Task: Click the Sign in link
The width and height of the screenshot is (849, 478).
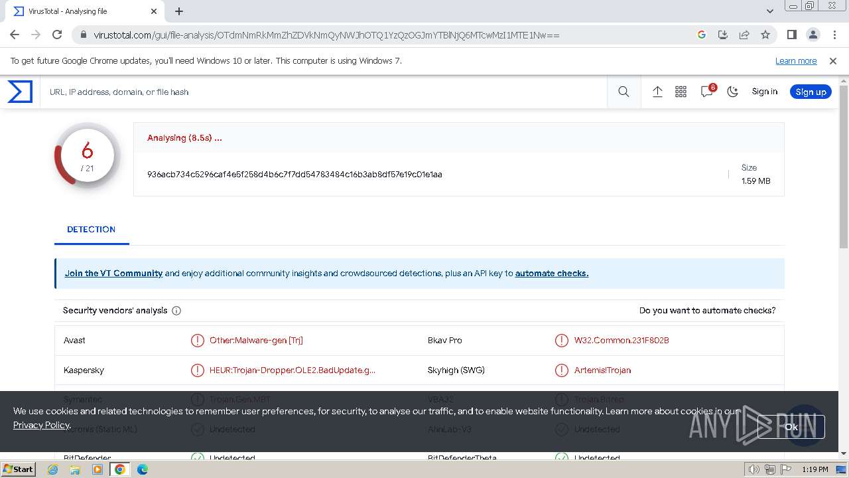Action: 765,92
